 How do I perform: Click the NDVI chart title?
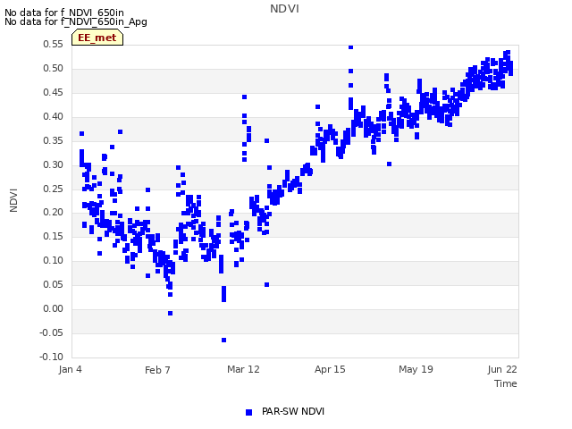pyautogui.click(x=284, y=9)
